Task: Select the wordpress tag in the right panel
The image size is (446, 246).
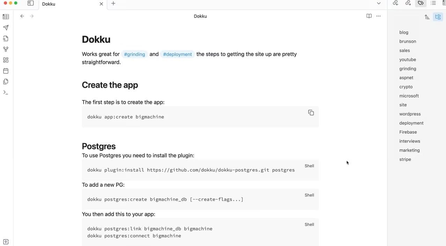Action: (x=410, y=114)
